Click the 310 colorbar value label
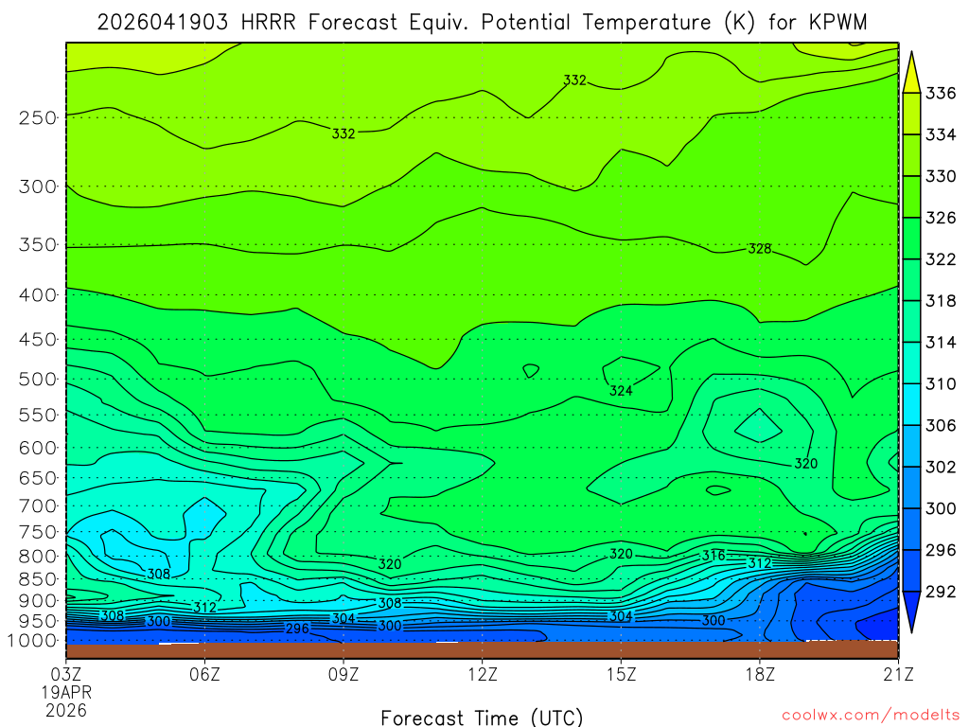Image resolution: width=969 pixels, height=727 pixels. click(x=941, y=384)
